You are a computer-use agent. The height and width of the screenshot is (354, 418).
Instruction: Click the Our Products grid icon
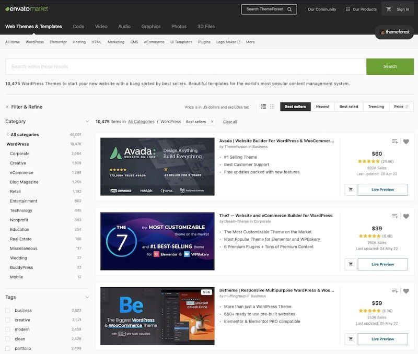point(347,9)
